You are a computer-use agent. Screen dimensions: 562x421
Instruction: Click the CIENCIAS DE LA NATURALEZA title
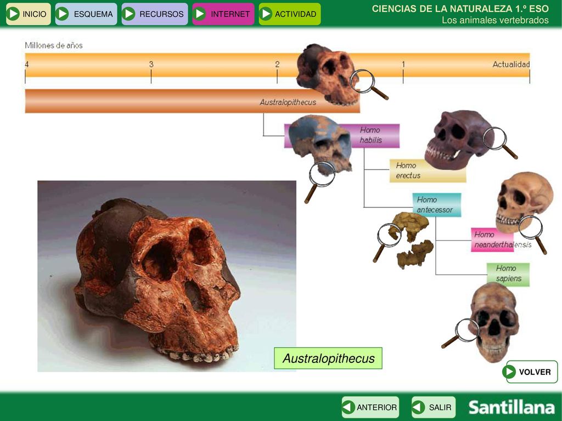460,9
